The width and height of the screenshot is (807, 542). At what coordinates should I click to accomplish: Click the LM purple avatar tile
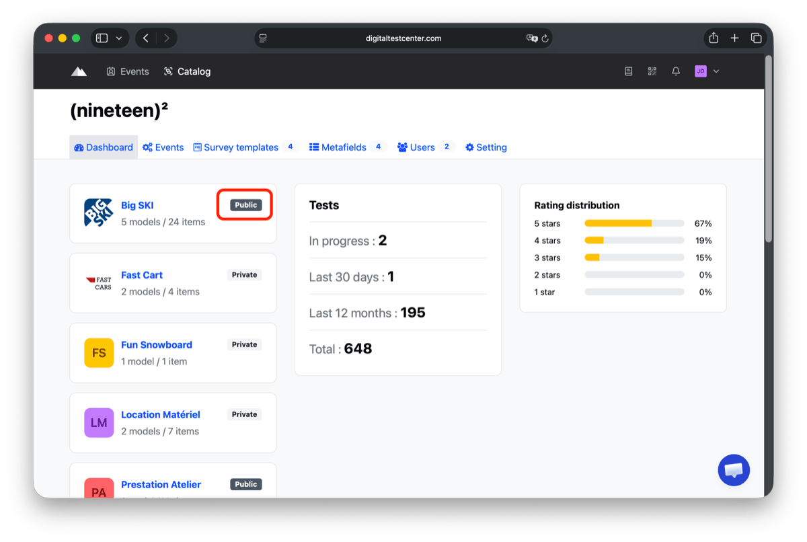99,423
